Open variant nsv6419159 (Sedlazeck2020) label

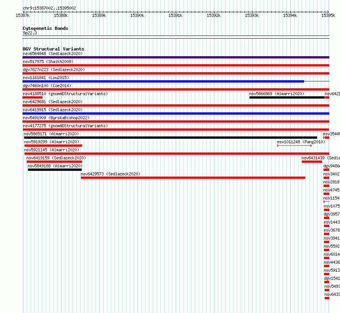(x=56, y=158)
